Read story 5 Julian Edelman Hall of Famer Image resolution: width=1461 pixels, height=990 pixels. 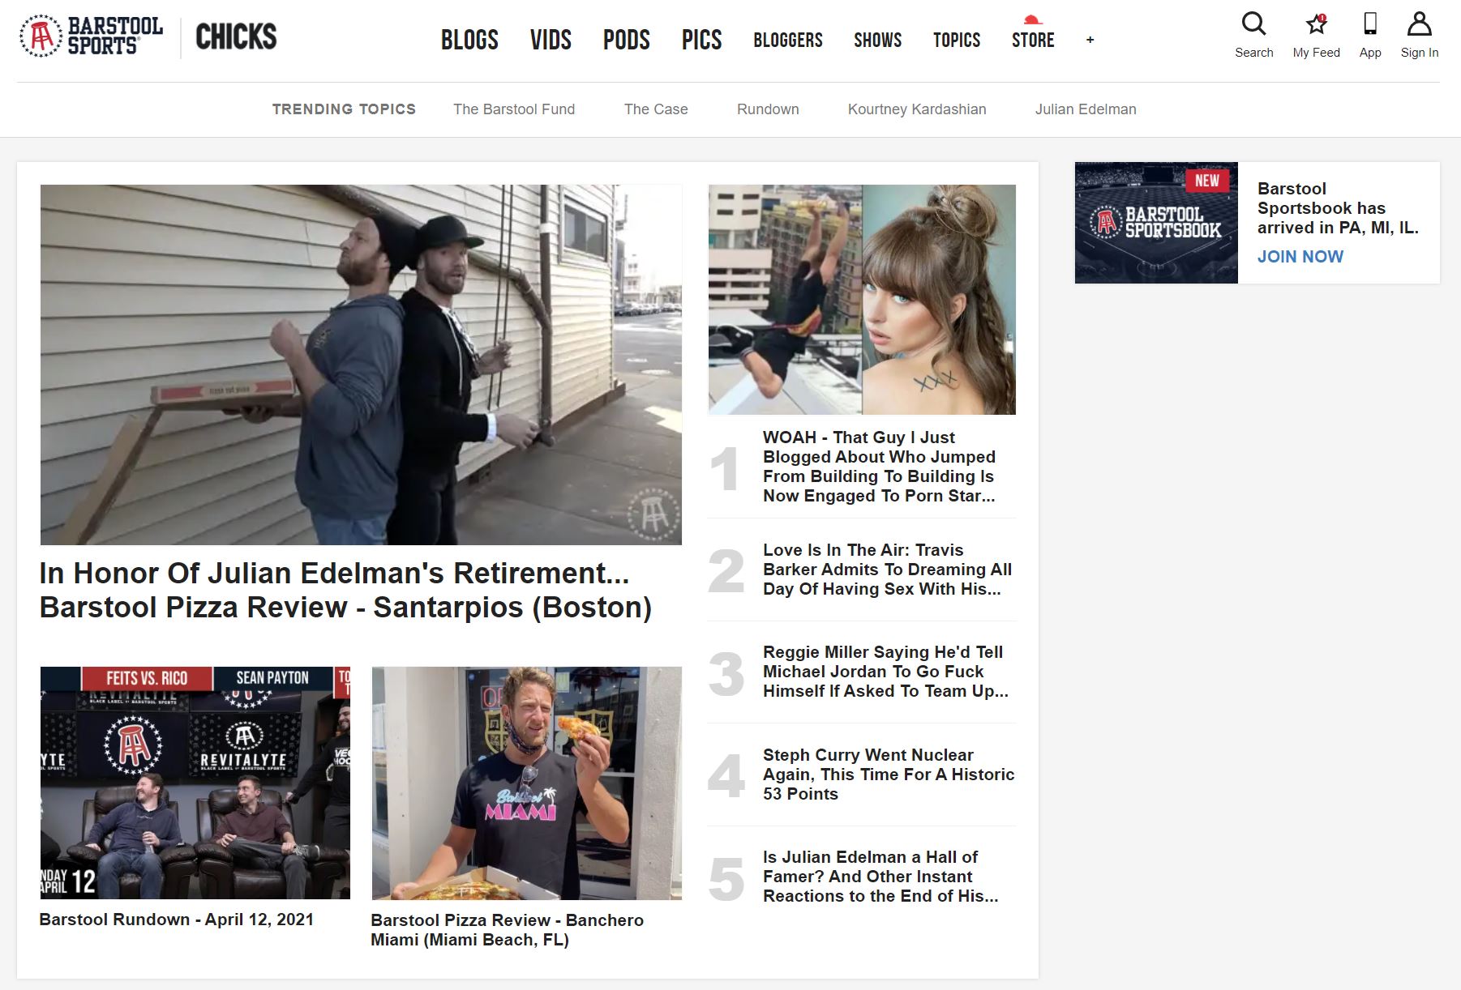[x=880, y=877]
